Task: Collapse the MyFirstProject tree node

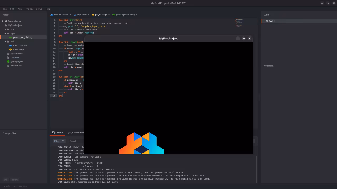Action: click(3, 25)
